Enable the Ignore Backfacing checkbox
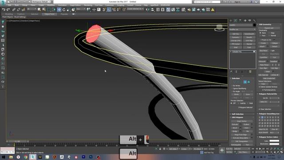 click(x=232, y=88)
